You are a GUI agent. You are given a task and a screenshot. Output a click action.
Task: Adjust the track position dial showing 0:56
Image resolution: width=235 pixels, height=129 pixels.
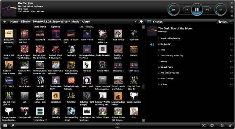(x=174, y=10)
